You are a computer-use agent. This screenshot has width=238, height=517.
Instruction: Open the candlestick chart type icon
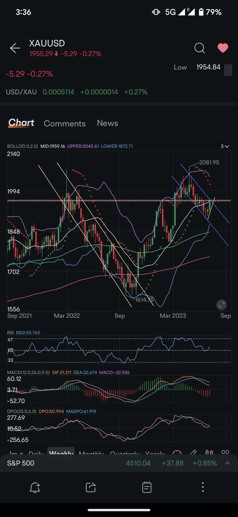click(x=209, y=453)
